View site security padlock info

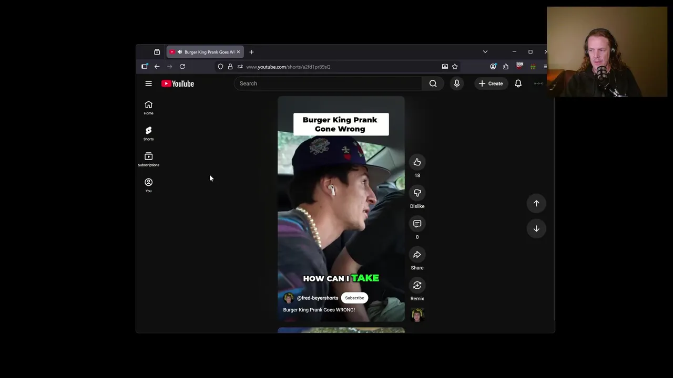pyautogui.click(x=230, y=67)
